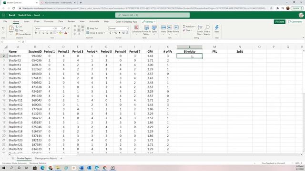Click the Copy icon
Viewport: 305px width, 171px height.
[x=17, y=30]
